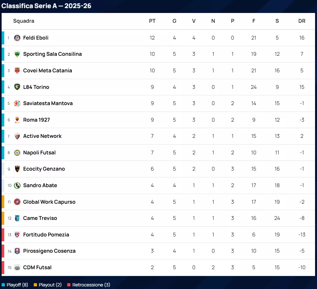This screenshot has height=289, width=317.
Task: Click the L84 Torino team crest
Action: (x=17, y=87)
